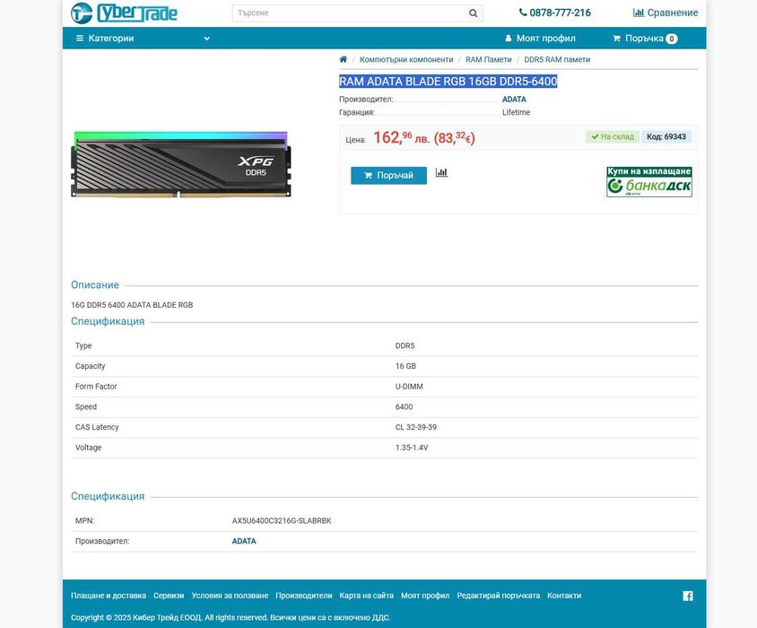This screenshot has width=757, height=628.
Task: Click the description text 16G DDR5 6400 ADATA BLADE RGB
Action: pos(132,305)
